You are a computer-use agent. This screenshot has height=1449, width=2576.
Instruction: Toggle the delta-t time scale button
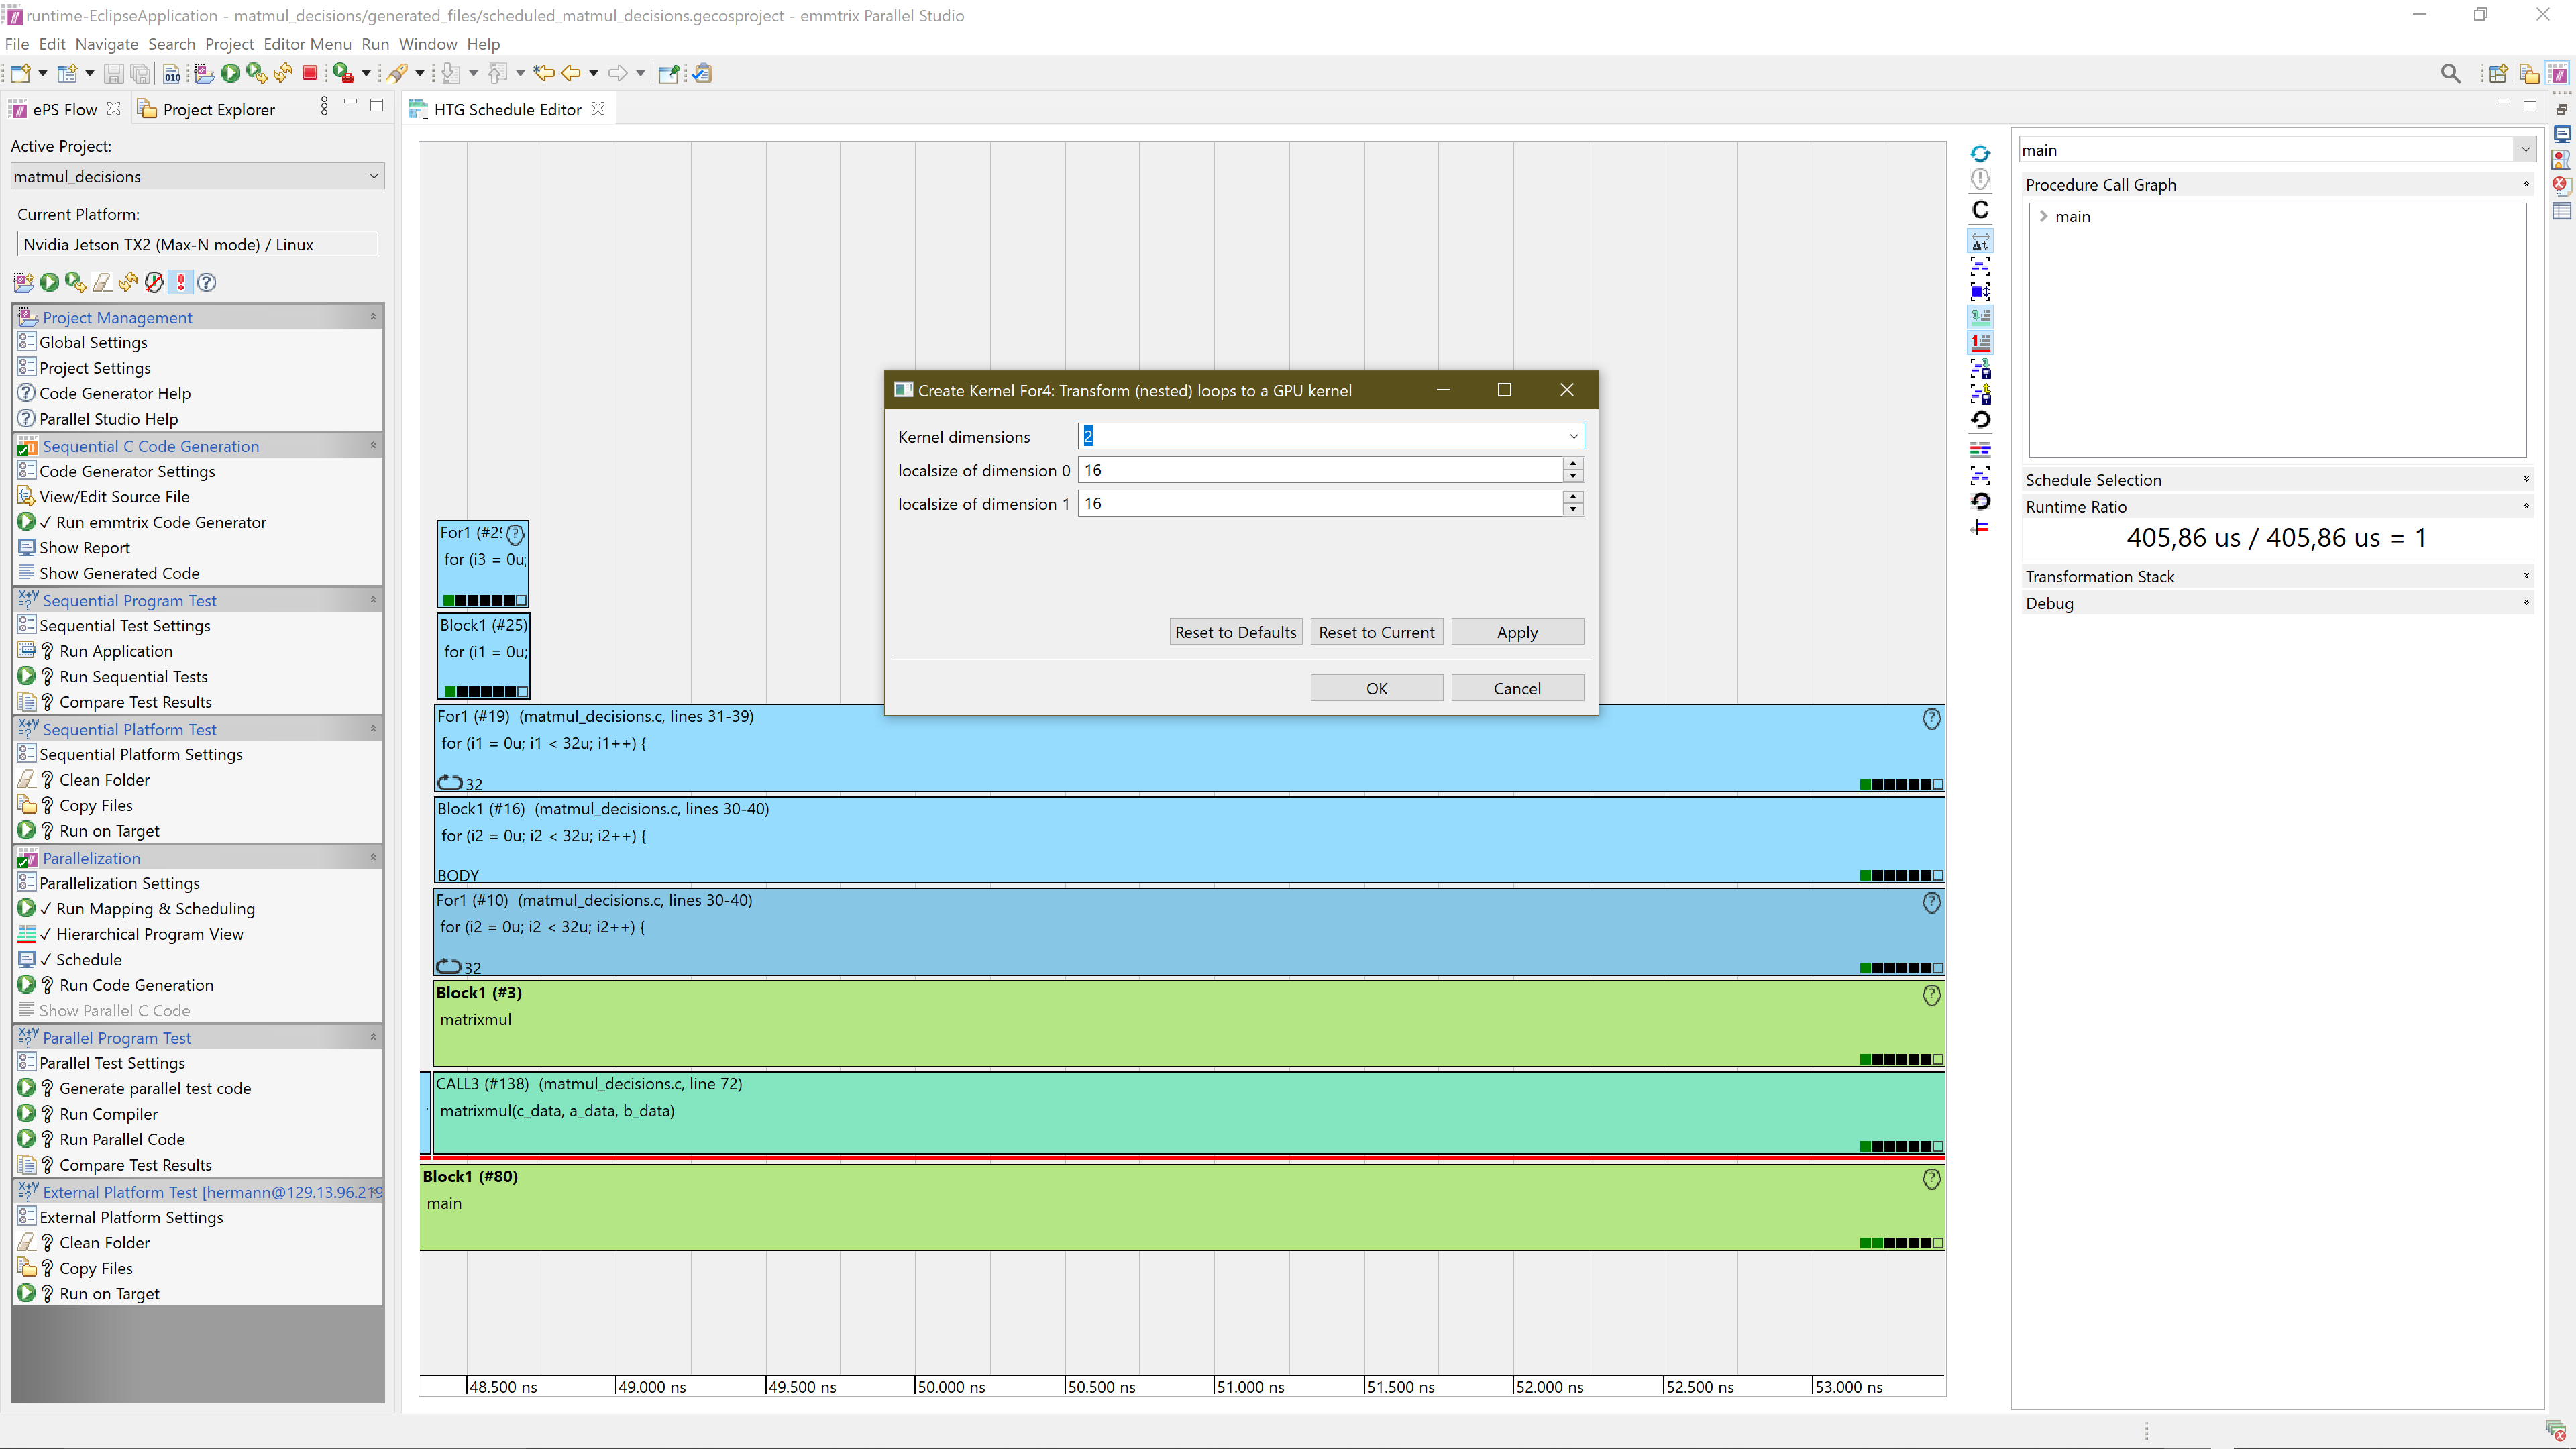(1980, 241)
